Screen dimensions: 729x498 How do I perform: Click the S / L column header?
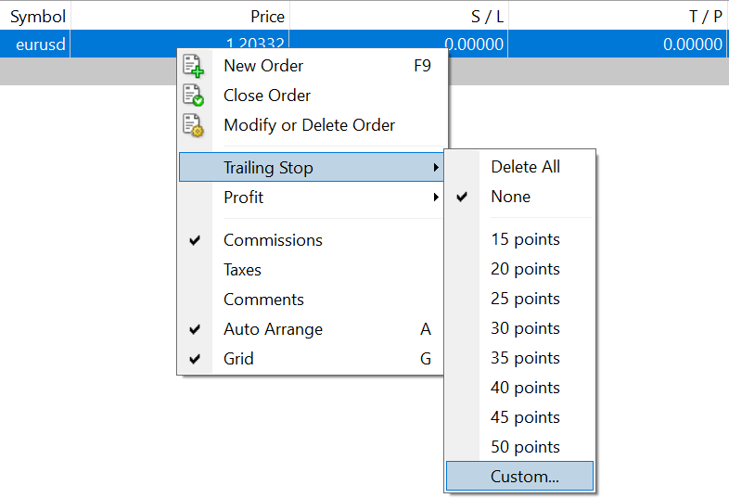tap(399, 17)
